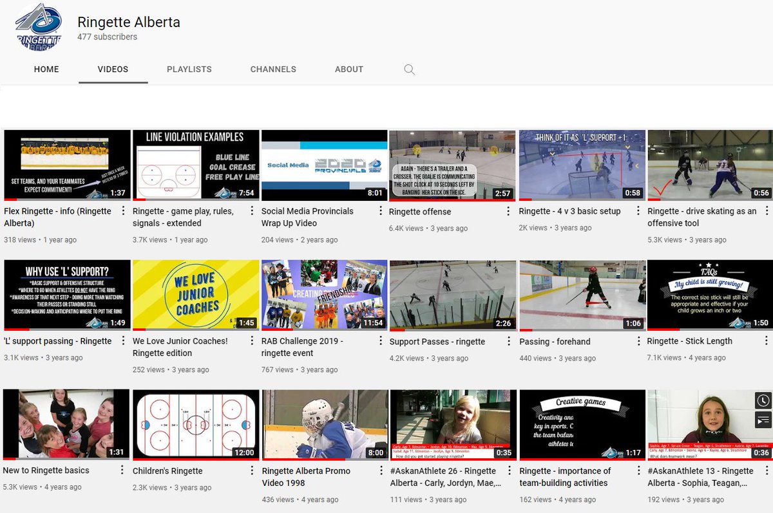Select the VIDEOS tab
The height and width of the screenshot is (513, 773).
click(113, 70)
